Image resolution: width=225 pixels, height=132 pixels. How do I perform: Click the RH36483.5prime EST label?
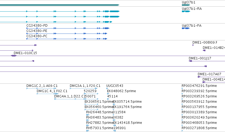100,117
